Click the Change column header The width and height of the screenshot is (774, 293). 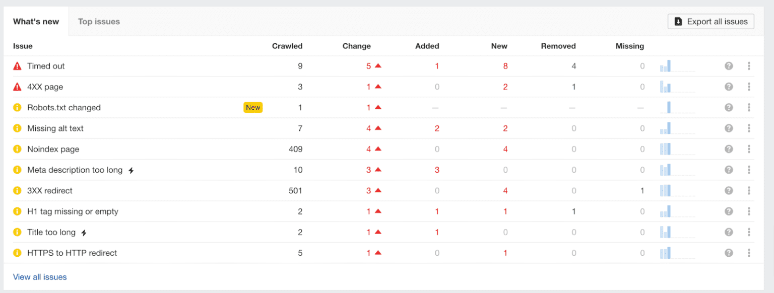point(357,46)
